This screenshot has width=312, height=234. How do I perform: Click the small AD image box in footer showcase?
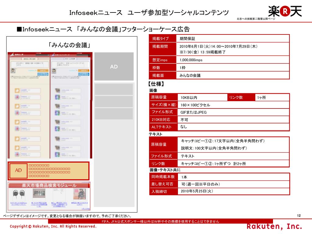[x=18, y=171]
